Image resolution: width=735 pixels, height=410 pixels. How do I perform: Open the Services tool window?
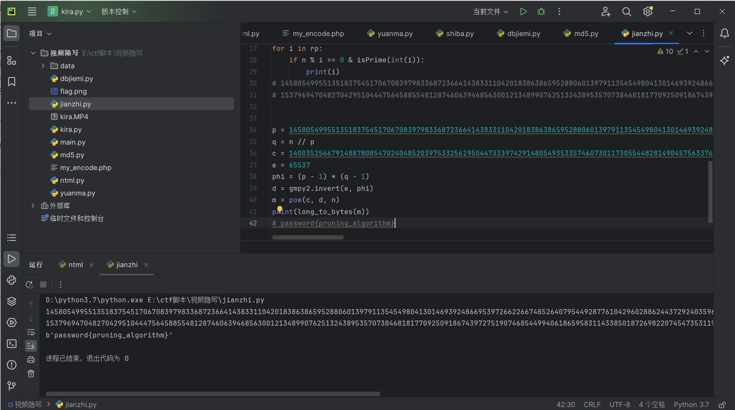[11, 322]
